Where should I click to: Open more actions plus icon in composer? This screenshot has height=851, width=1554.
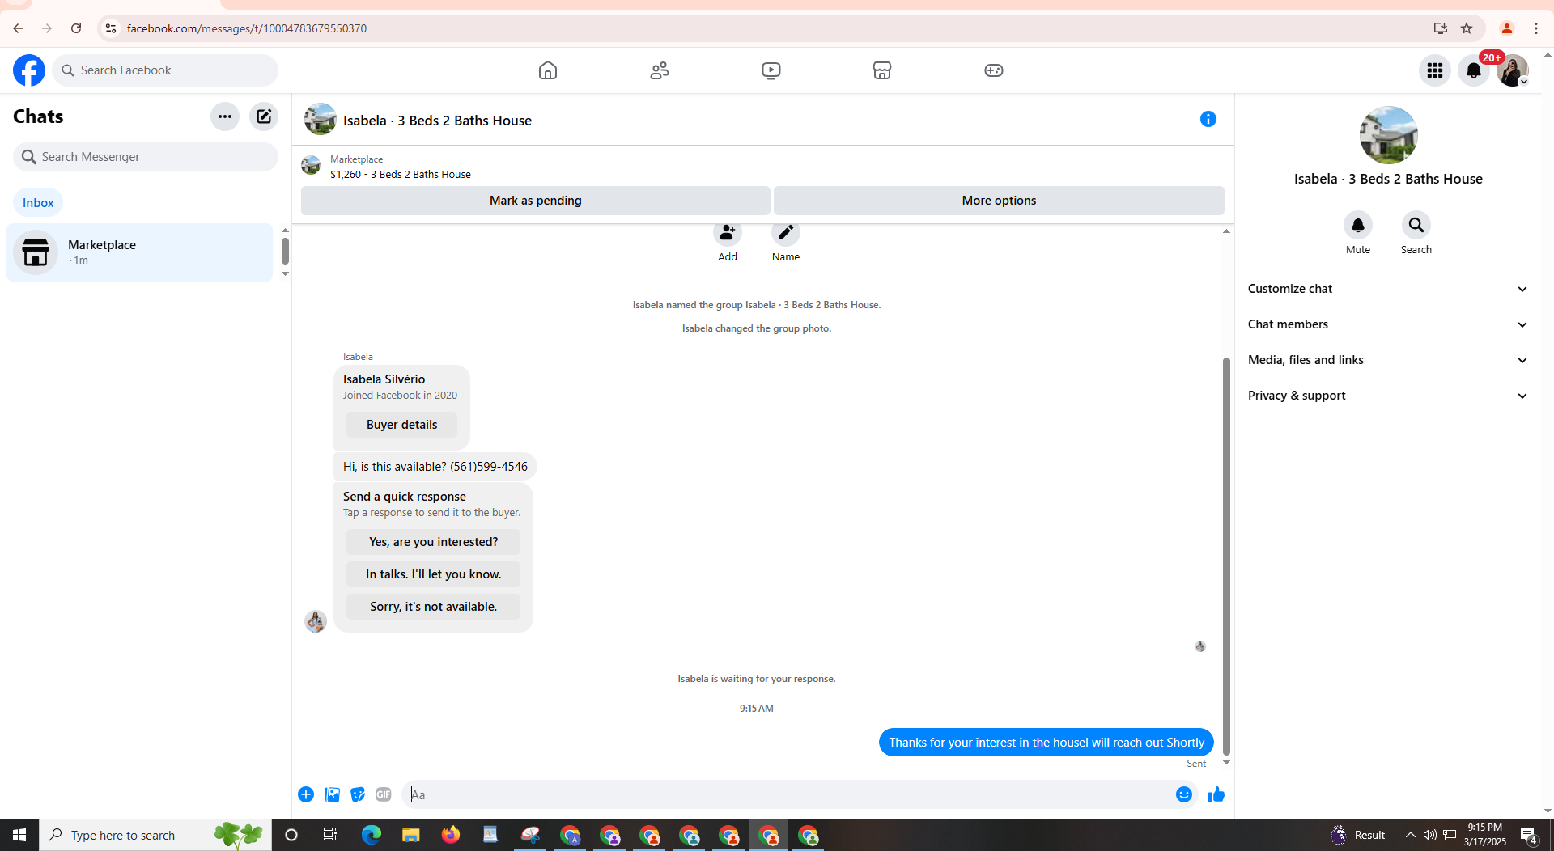click(x=306, y=794)
